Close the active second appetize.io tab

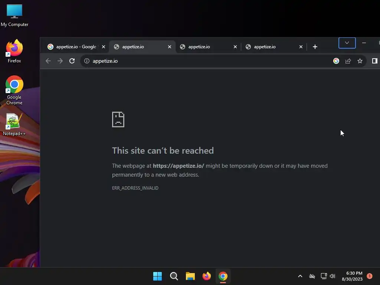tap(170, 47)
